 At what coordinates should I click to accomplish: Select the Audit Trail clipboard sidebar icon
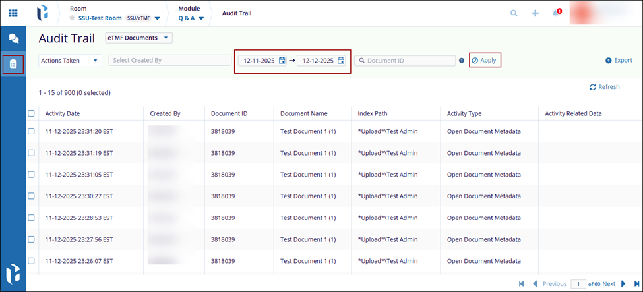(x=13, y=64)
